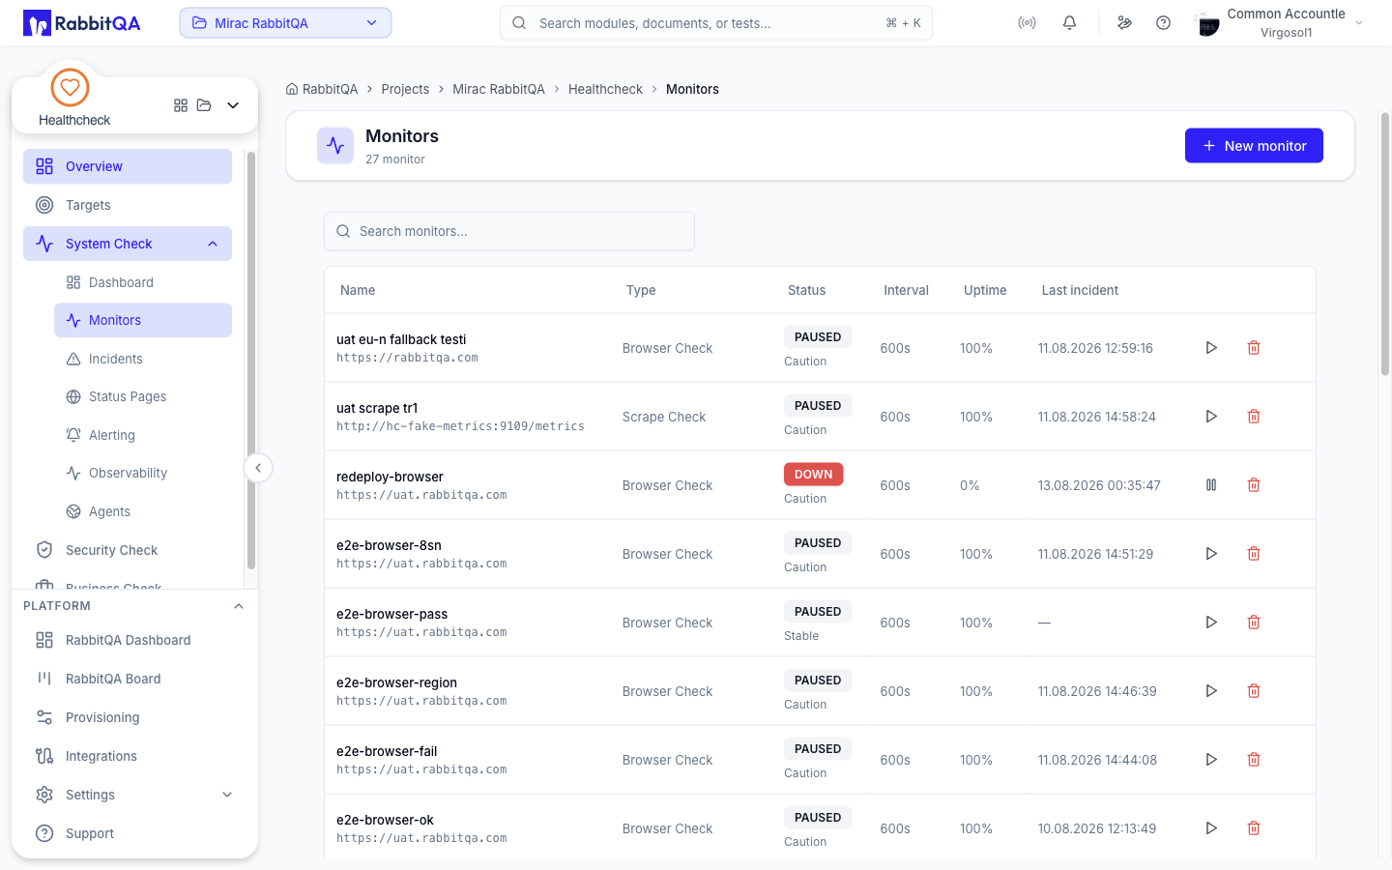Click the sidebar navigation scrollbar

click(x=251, y=360)
